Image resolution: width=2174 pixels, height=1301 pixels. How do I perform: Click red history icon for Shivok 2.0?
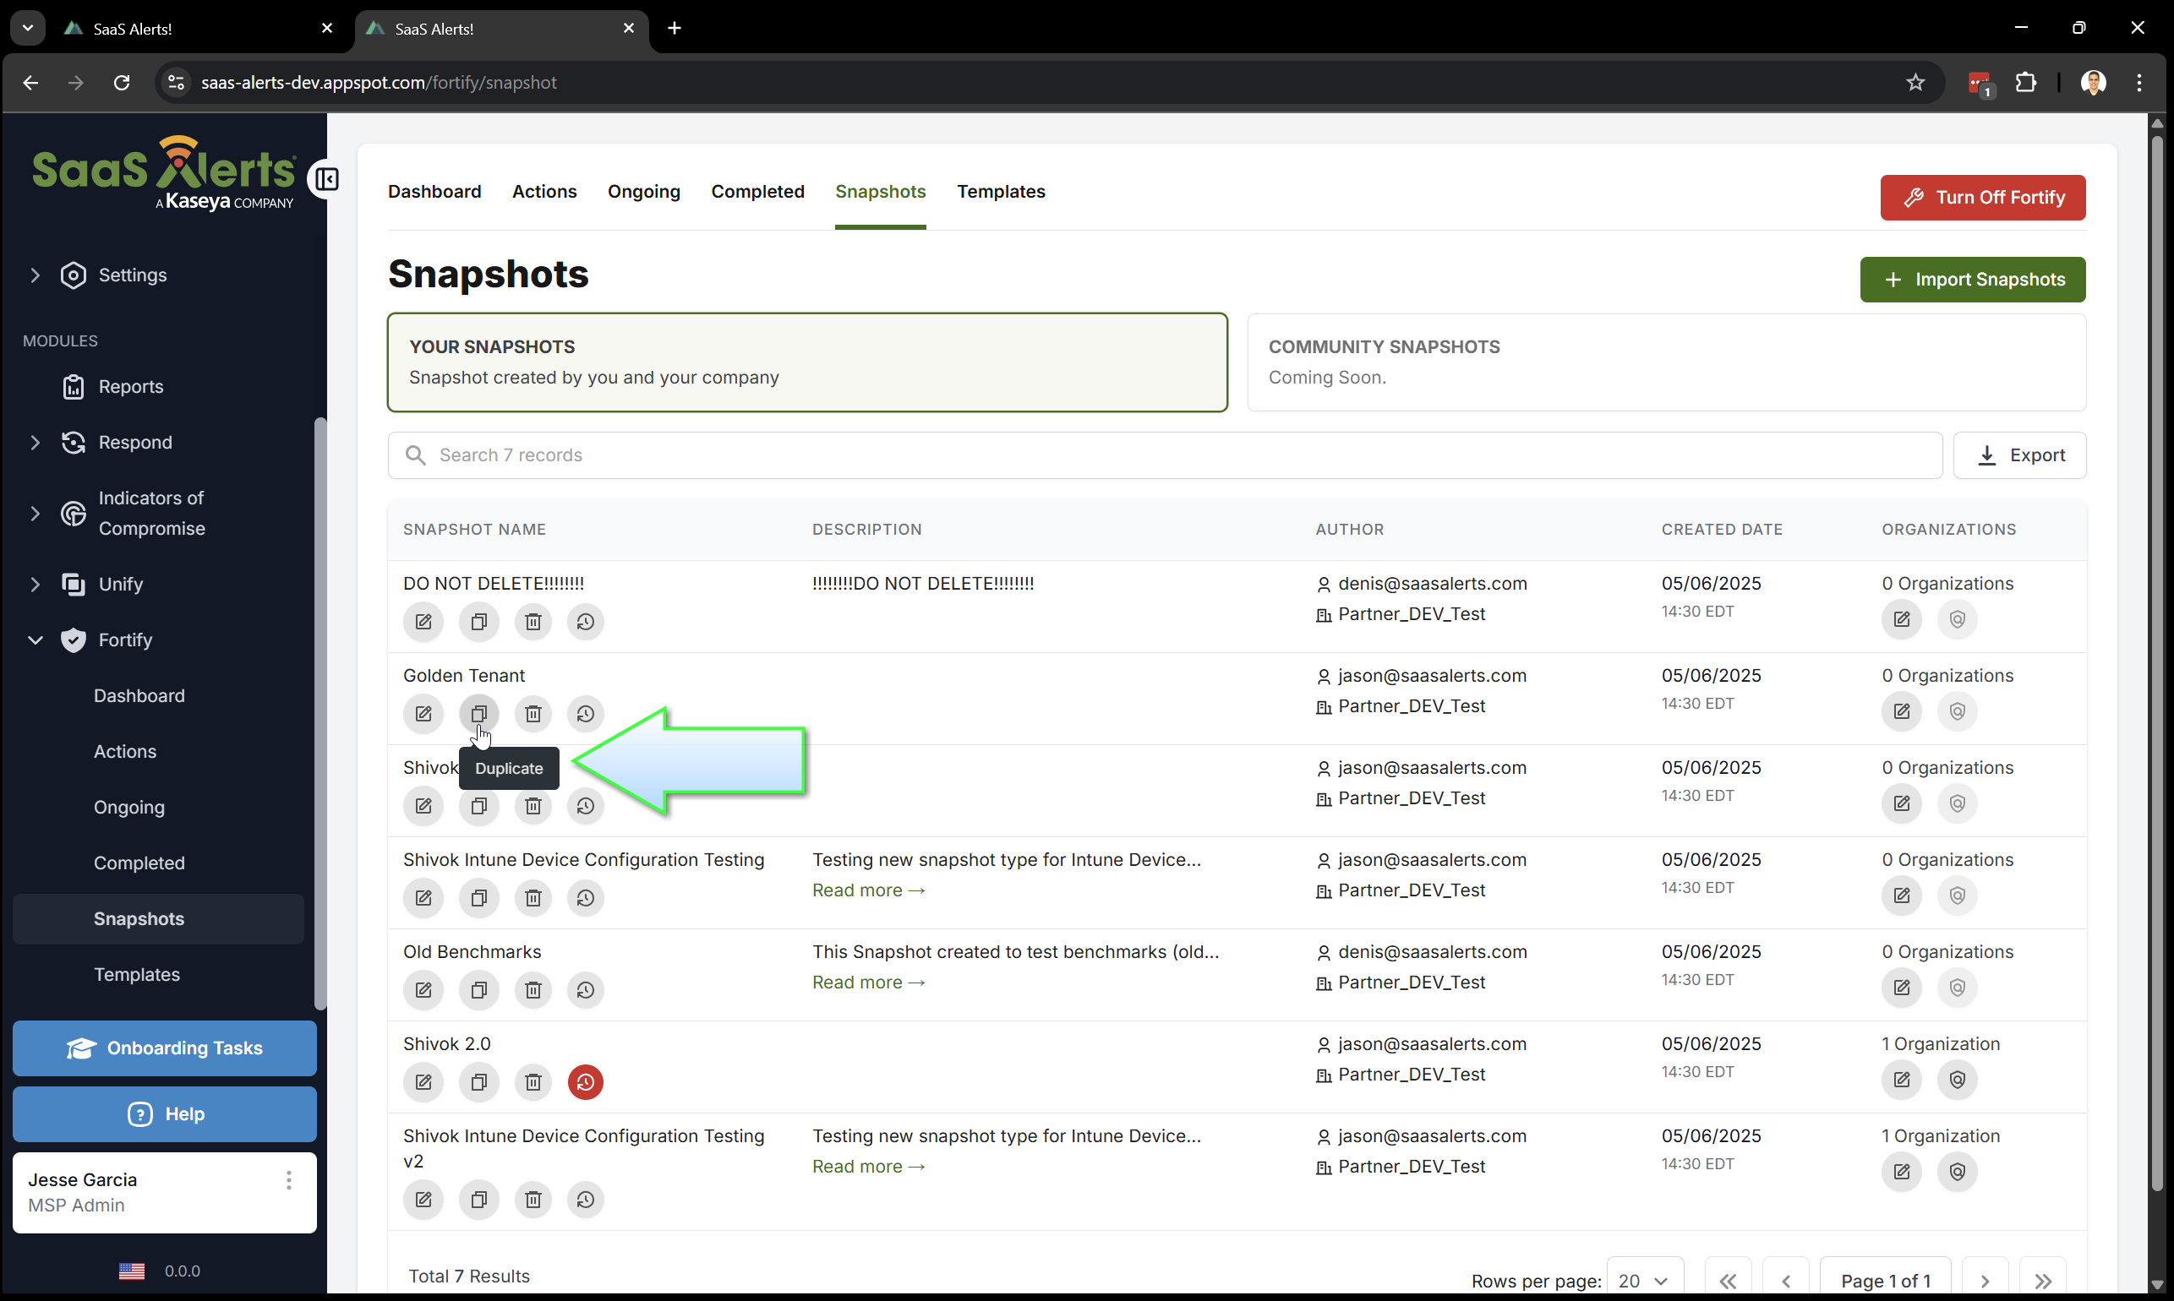coord(585,1082)
